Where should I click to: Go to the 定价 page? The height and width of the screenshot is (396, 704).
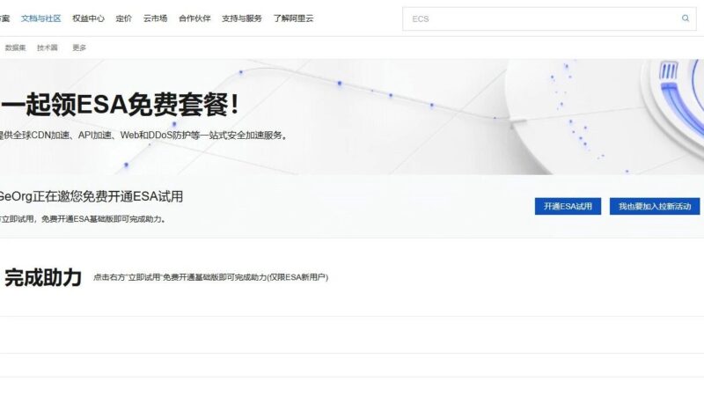point(123,18)
